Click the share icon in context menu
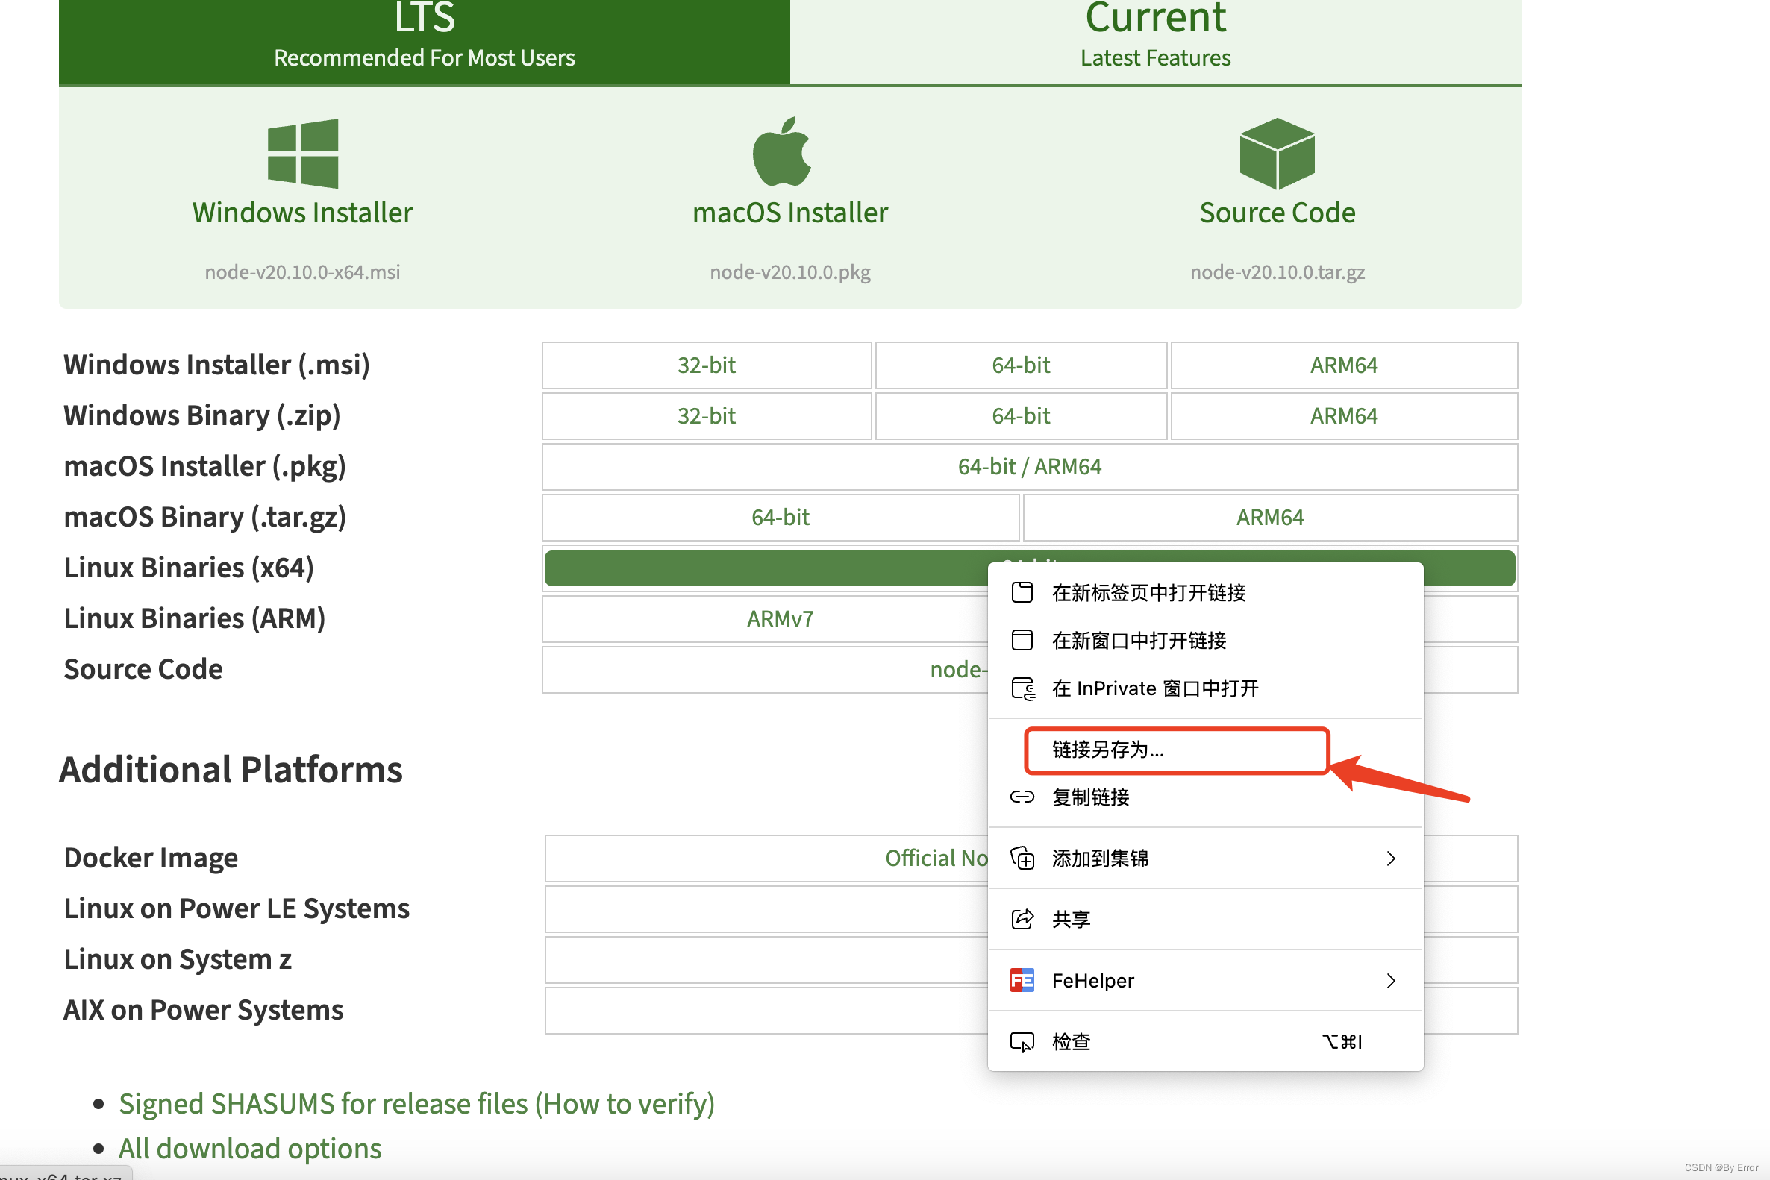Viewport: 1770px width, 1180px height. coord(1025,918)
